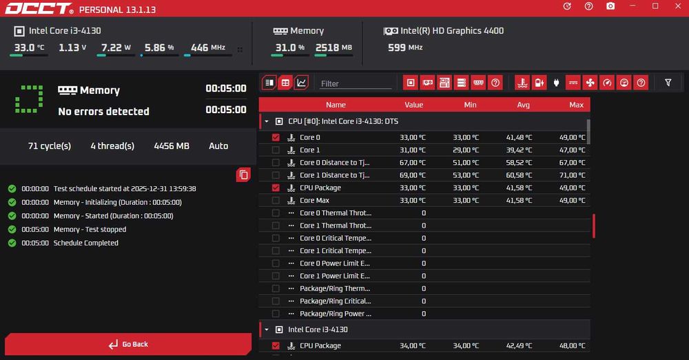The width and height of the screenshot is (689, 360).
Task: Select the 'Schedule Completed' log entry
Action: coord(85,243)
